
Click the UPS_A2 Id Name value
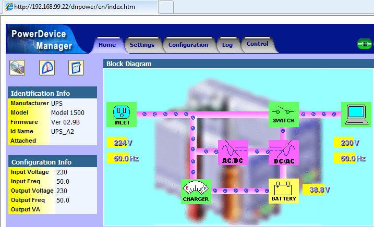point(63,132)
